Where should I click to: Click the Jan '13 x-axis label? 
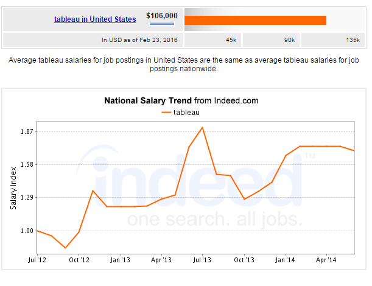(120, 260)
